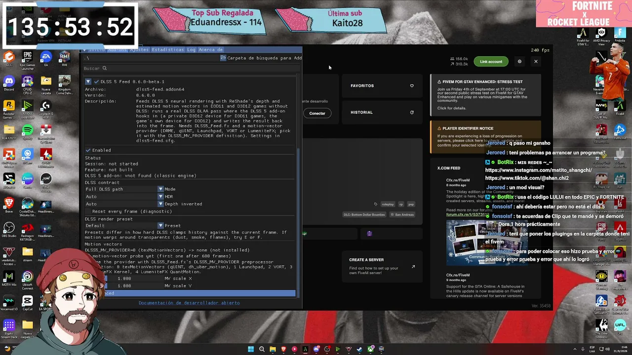The height and width of the screenshot is (355, 632).
Task: Enable Reset every frame (diagnostic)
Action: [88, 212]
